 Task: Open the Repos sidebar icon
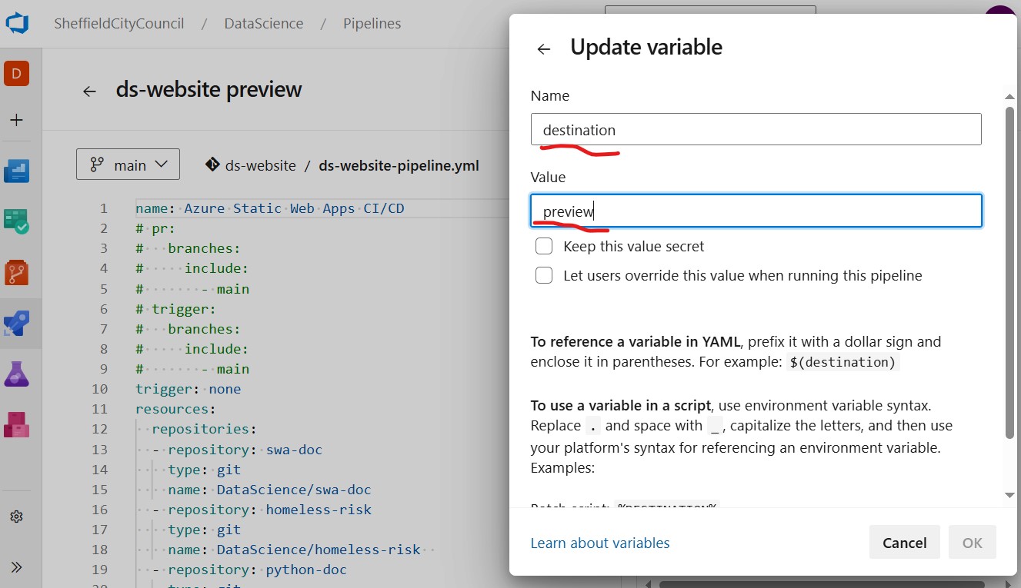16,273
